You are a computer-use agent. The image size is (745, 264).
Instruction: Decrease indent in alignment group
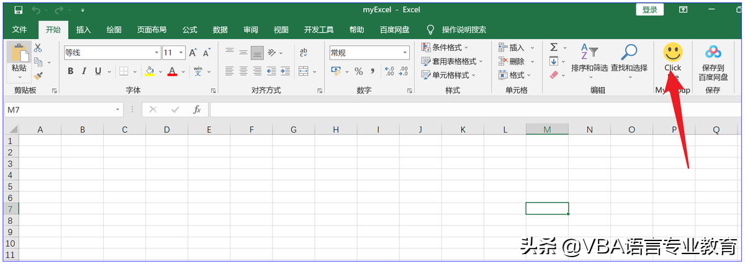pyautogui.click(x=272, y=71)
